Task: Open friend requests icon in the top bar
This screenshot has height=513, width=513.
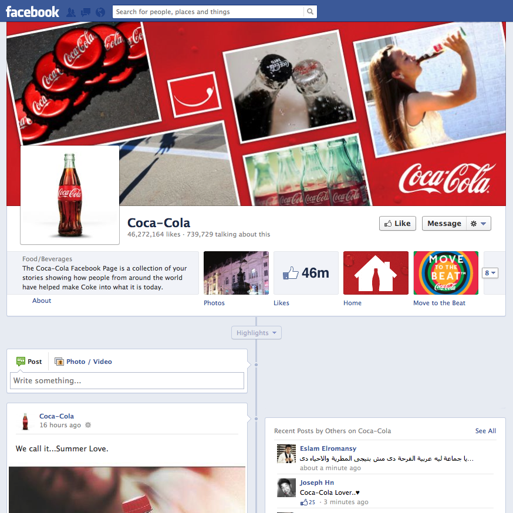Action: click(70, 12)
